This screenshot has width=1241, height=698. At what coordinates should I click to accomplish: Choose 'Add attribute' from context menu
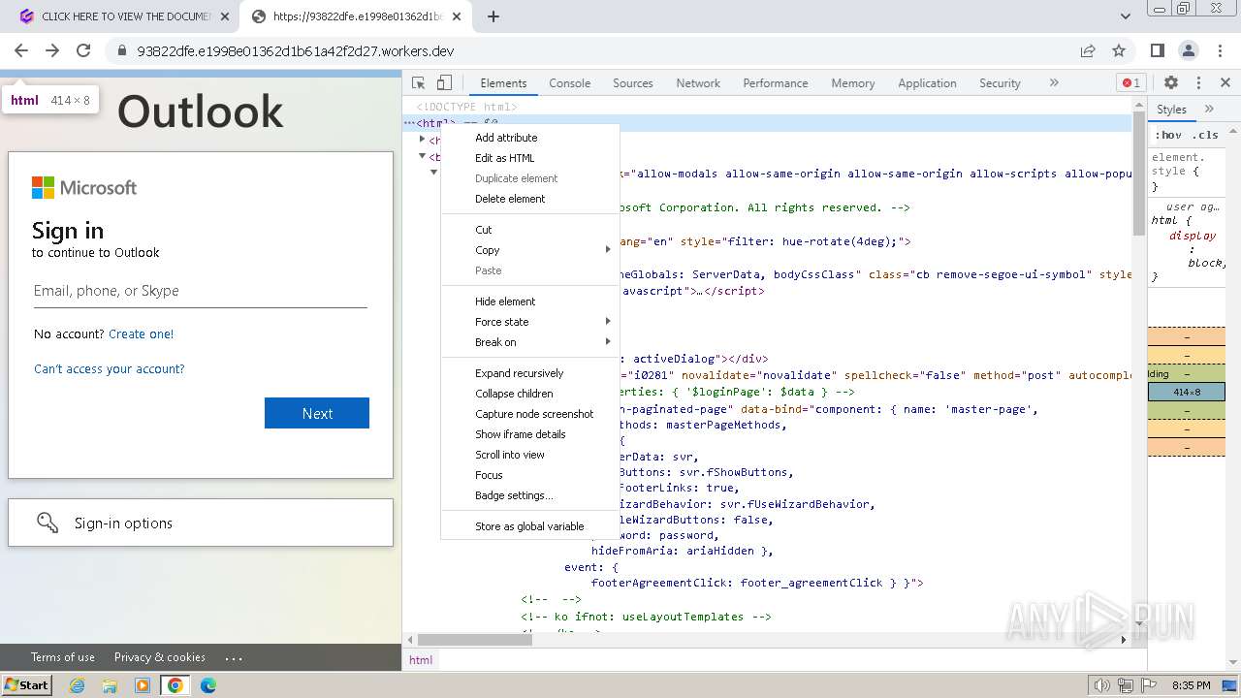click(x=530, y=138)
